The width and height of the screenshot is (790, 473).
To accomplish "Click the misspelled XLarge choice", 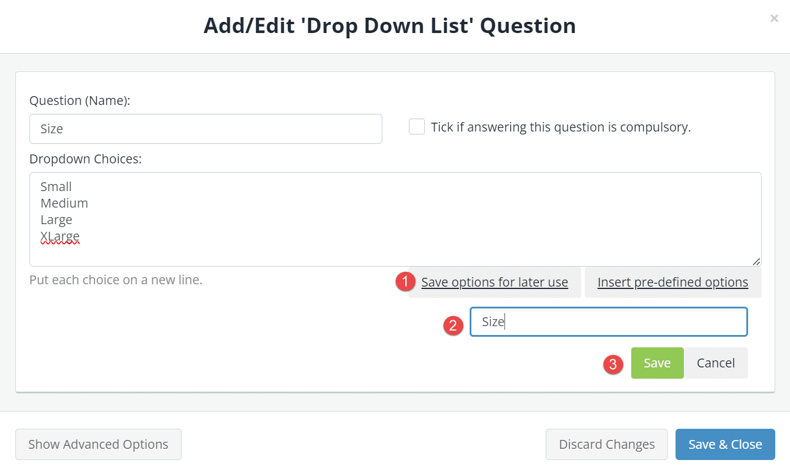I will tap(60, 236).
